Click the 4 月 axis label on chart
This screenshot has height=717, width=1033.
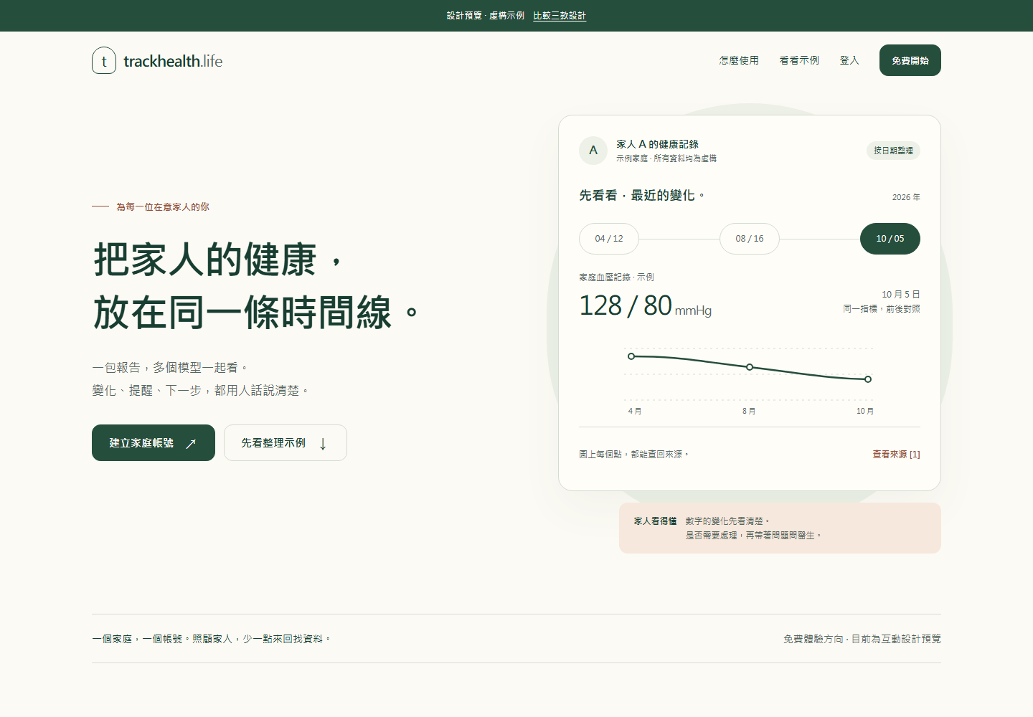coord(635,411)
